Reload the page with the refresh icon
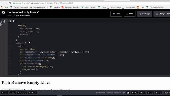The image size is (170, 96). click(10, 3)
